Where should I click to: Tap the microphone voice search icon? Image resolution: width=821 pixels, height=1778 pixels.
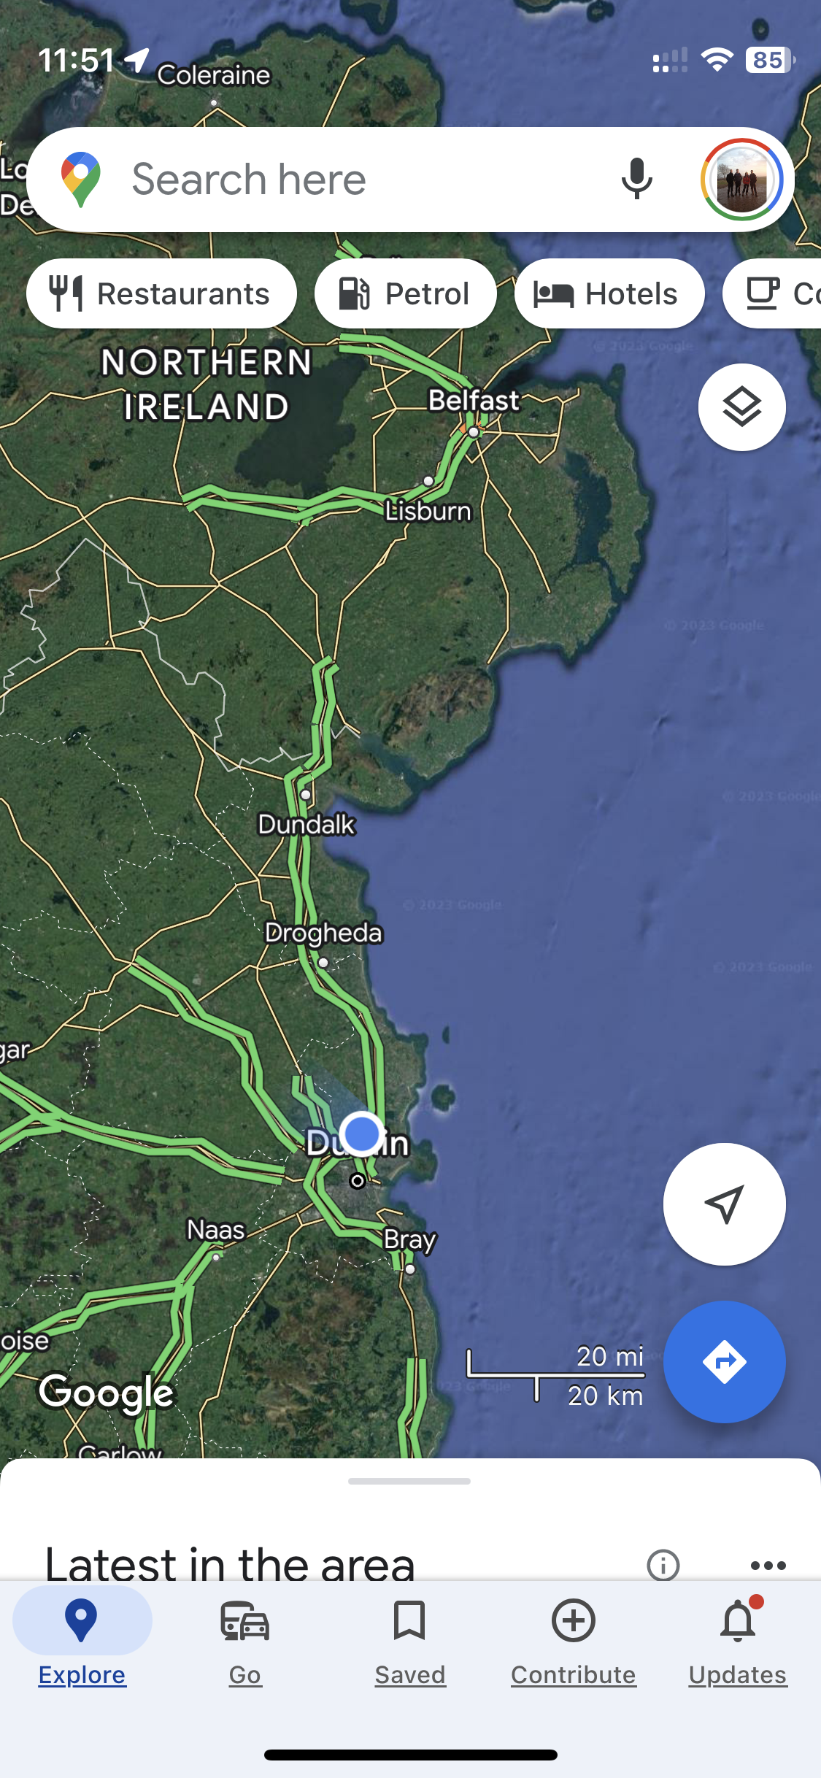(x=636, y=179)
